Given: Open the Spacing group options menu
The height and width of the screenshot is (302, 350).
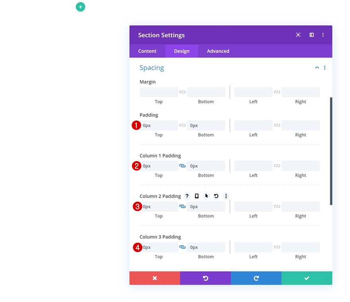Looking at the screenshot, I should pyautogui.click(x=325, y=68).
